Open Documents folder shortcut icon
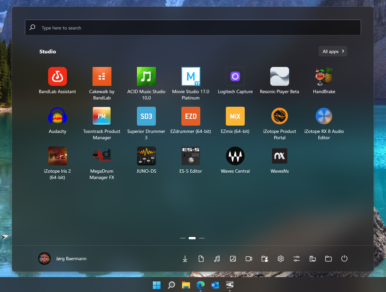Viewport: 386px width, 292px height. [201, 259]
